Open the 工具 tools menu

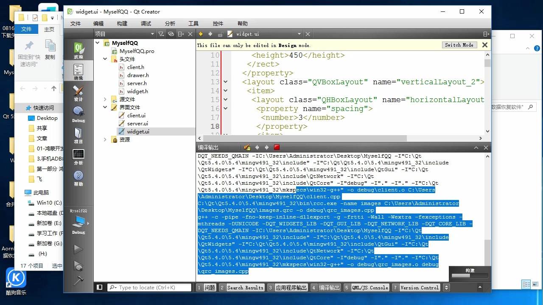(x=193, y=24)
